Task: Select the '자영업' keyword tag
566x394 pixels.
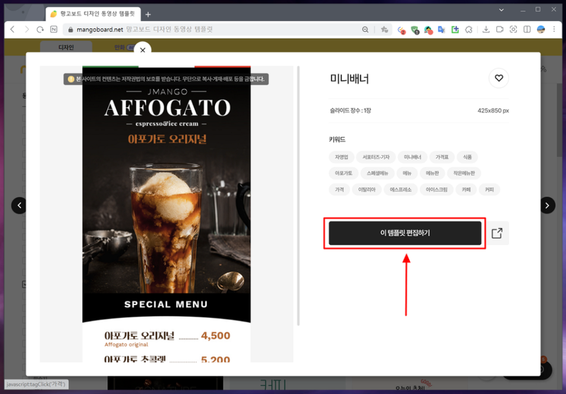Action: click(x=341, y=157)
